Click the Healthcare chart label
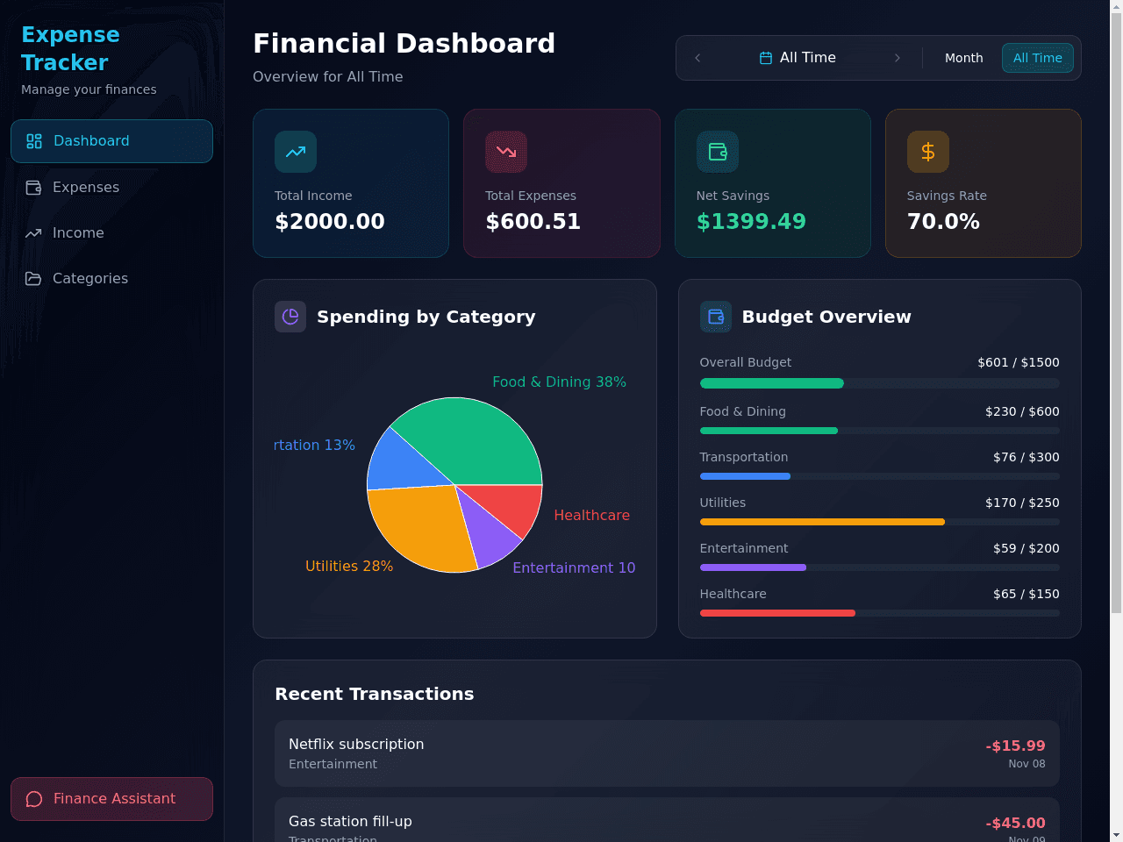 point(592,516)
